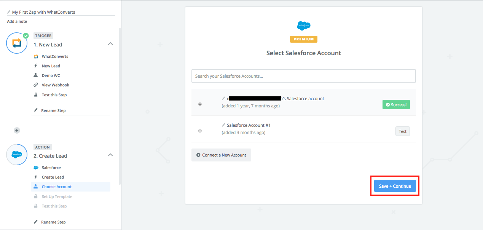Click Rename Step under trigger
Image resolution: width=483 pixels, height=230 pixels.
(x=53, y=110)
